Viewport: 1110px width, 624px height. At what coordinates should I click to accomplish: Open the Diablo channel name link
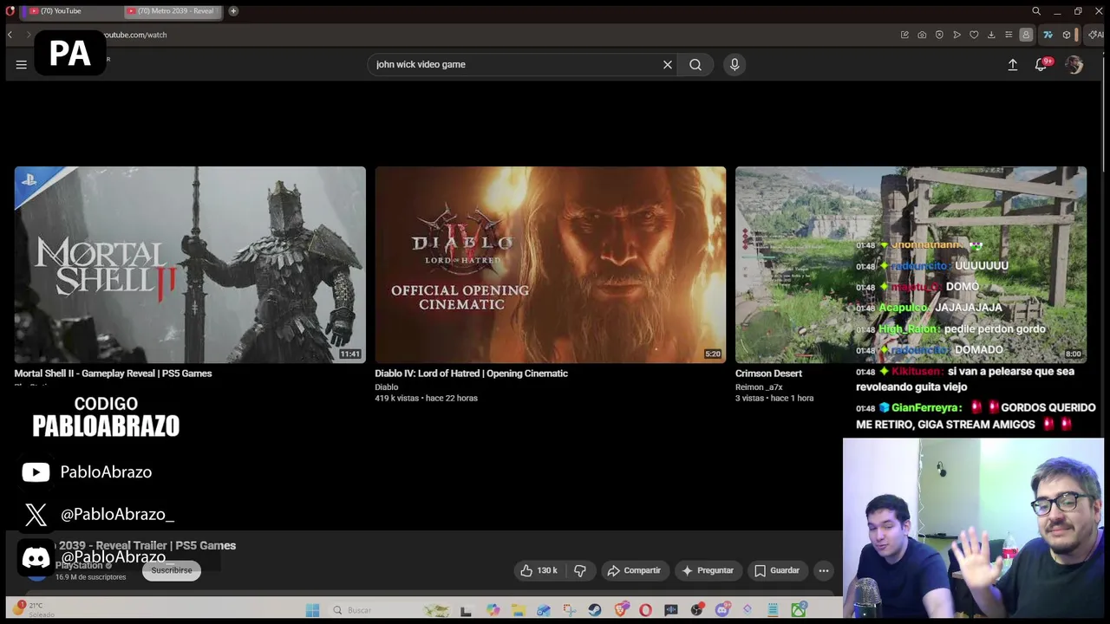[387, 387]
